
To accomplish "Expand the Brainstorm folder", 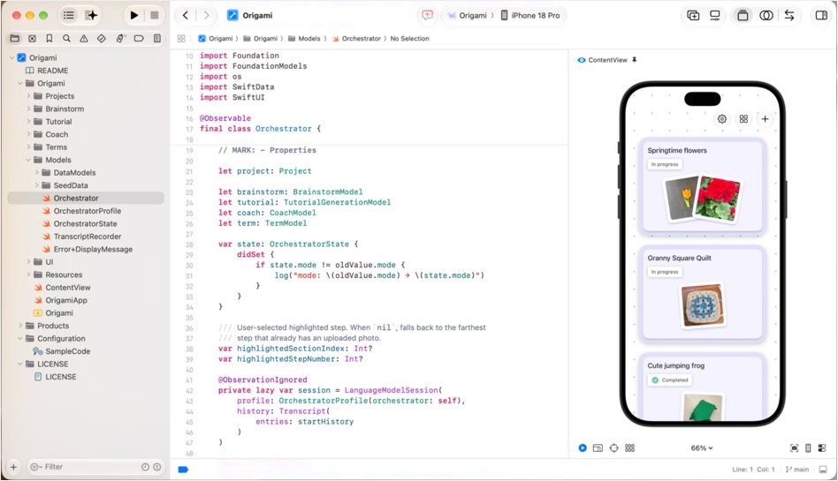I will point(28,109).
